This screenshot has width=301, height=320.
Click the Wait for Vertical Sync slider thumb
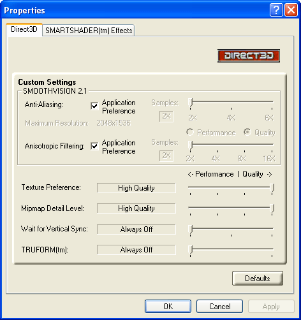191,229
